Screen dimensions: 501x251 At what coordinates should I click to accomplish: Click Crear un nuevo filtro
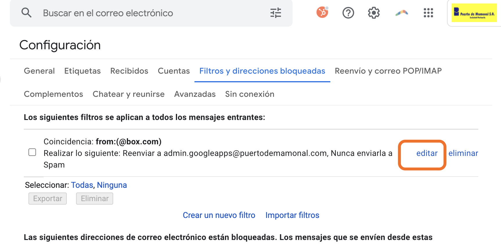tap(219, 215)
